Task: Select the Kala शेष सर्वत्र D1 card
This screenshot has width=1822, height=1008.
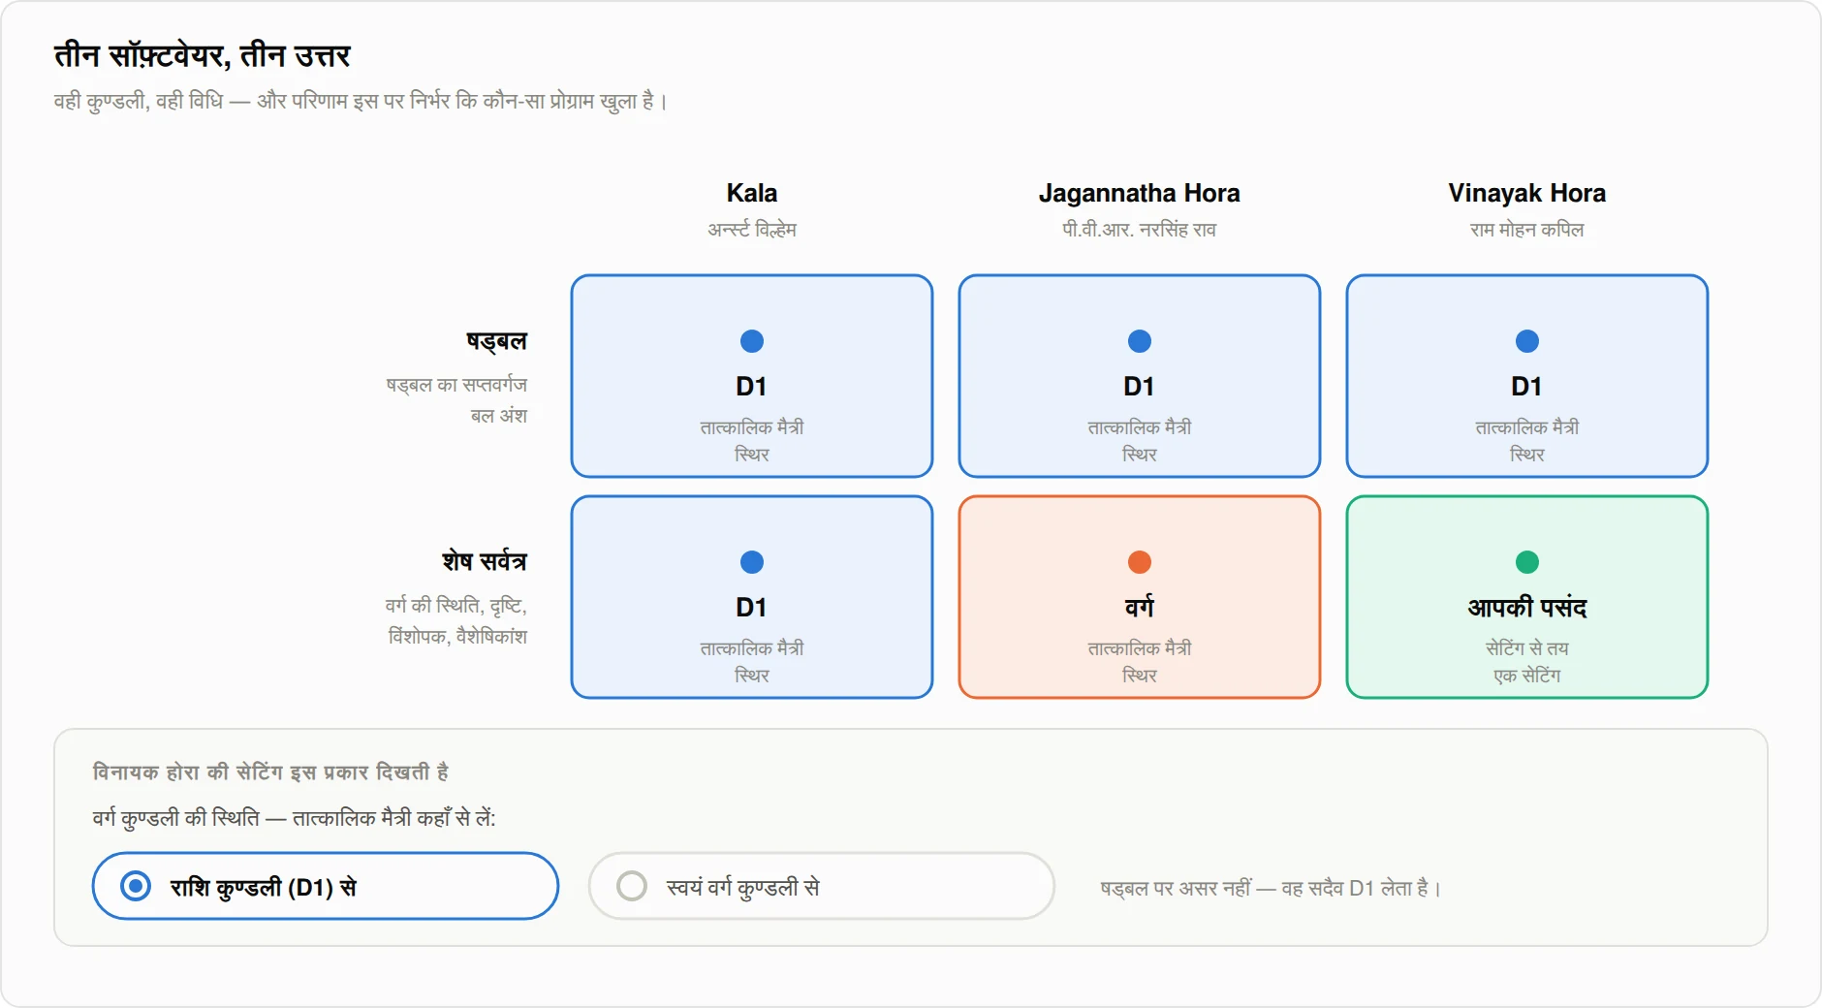Action: pos(752,597)
